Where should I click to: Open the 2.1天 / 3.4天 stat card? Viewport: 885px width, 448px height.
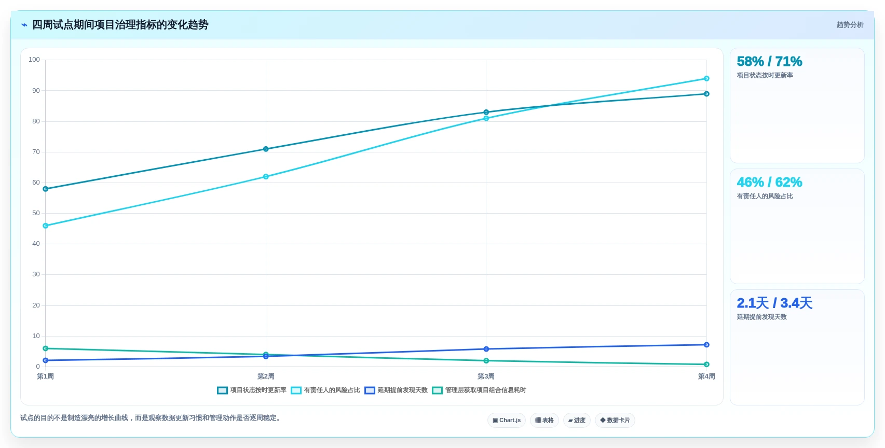(797, 347)
